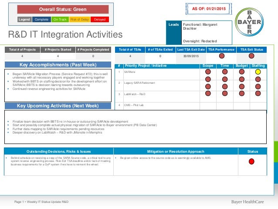Viewport: 278px width, 209px height.
Task: Click the Continued reverse engineering activities bullet
Action: coord(49,89)
